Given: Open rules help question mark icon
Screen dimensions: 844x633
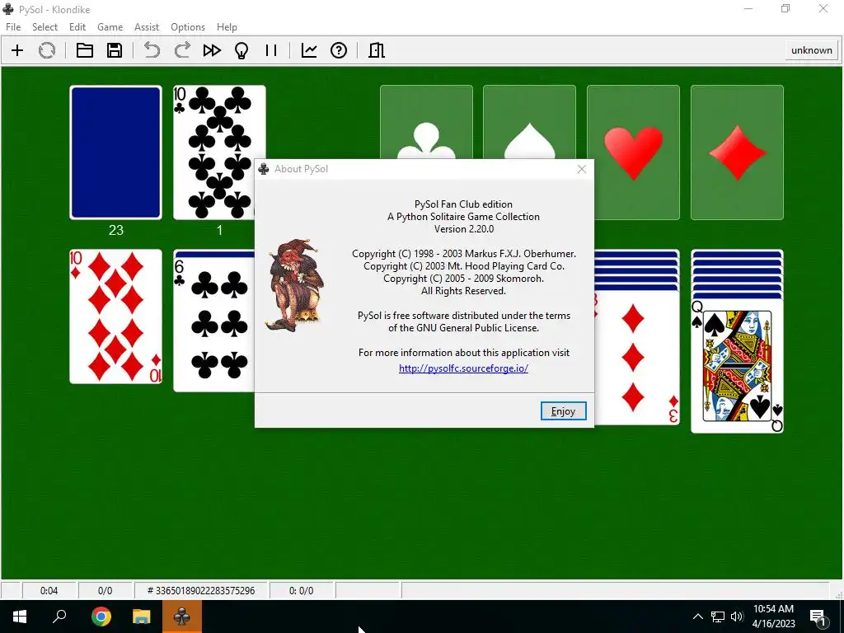Looking at the screenshot, I should coord(339,50).
